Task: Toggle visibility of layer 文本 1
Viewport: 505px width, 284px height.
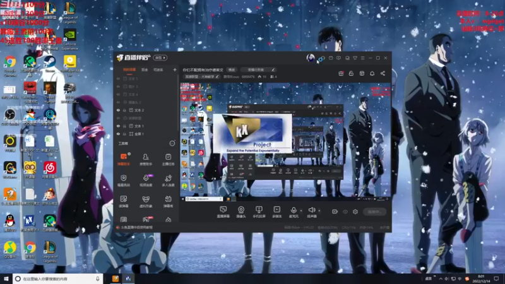Action: pyautogui.click(x=118, y=126)
